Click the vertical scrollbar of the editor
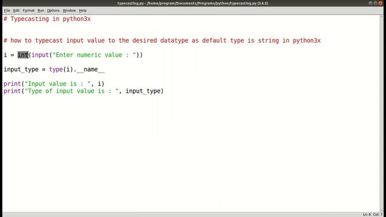Image resolution: width=386 pixels, height=217 pixels. [382, 113]
